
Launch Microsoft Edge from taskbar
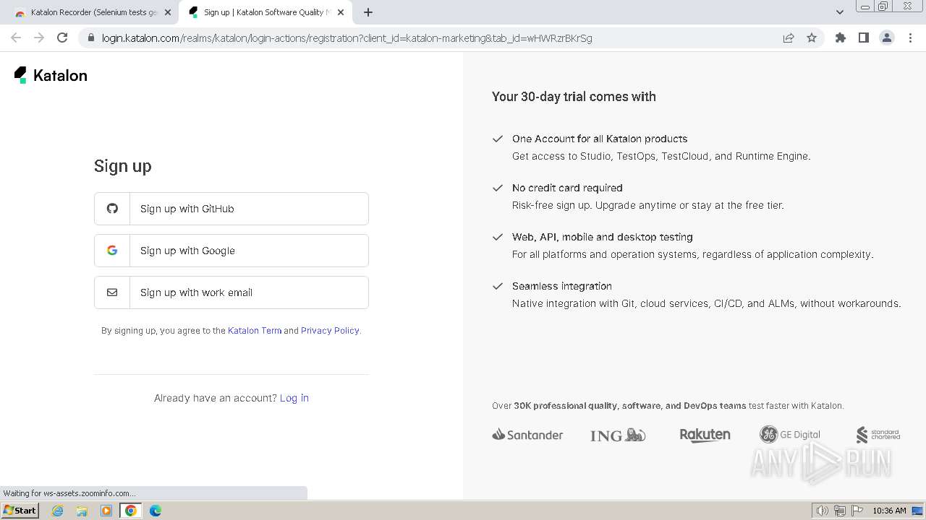(156, 511)
